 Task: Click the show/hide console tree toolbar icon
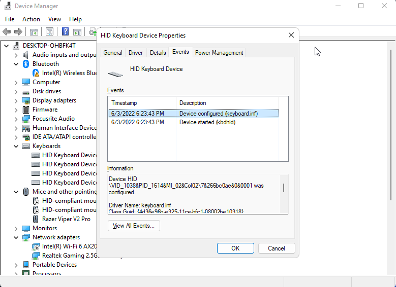click(34, 32)
